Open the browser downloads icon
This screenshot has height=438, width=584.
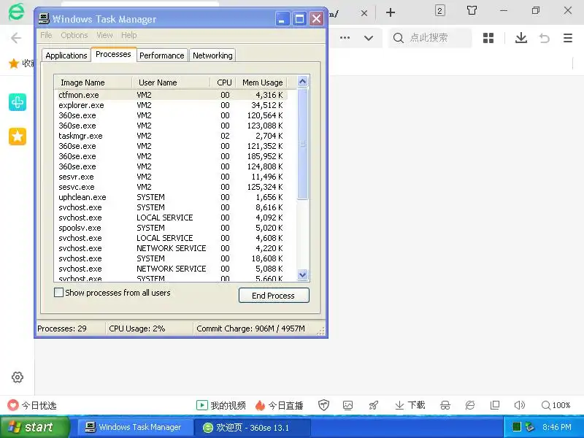click(x=521, y=38)
